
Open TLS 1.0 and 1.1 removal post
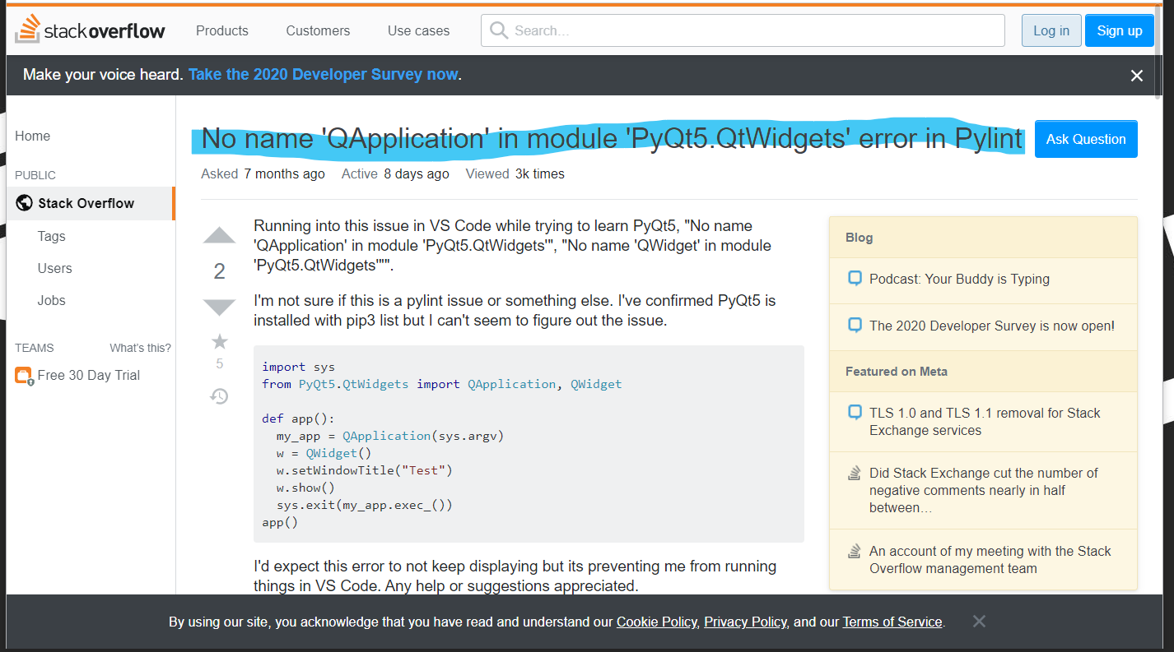pos(985,422)
